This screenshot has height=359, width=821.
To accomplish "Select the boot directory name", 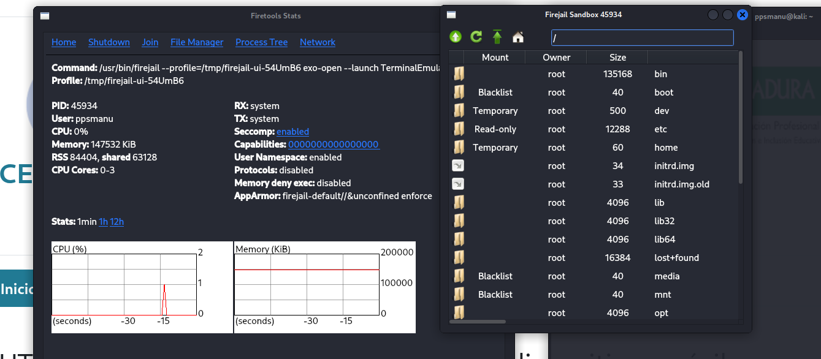I will 664,93.
